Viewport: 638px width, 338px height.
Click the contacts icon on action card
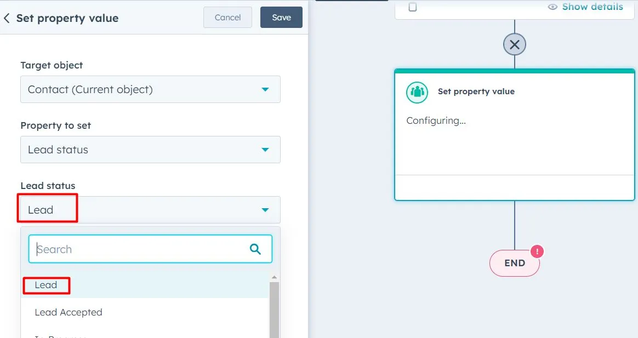pyautogui.click(x=417, y=92)
